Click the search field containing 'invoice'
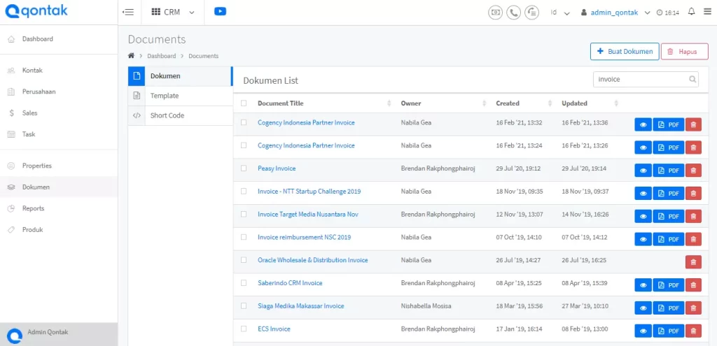The height and width of the screenshot is (346, 717). (646, 79)
